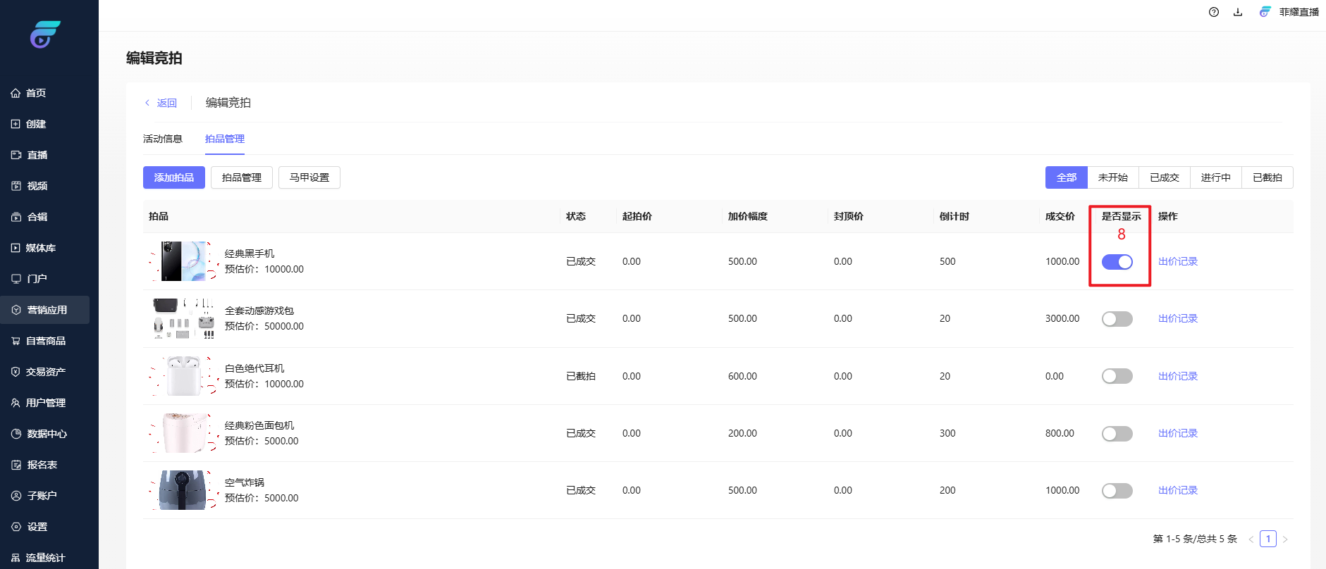
Task: Click the 返回 back chevron
Action: pyautogui.click(x=147, y=103)
